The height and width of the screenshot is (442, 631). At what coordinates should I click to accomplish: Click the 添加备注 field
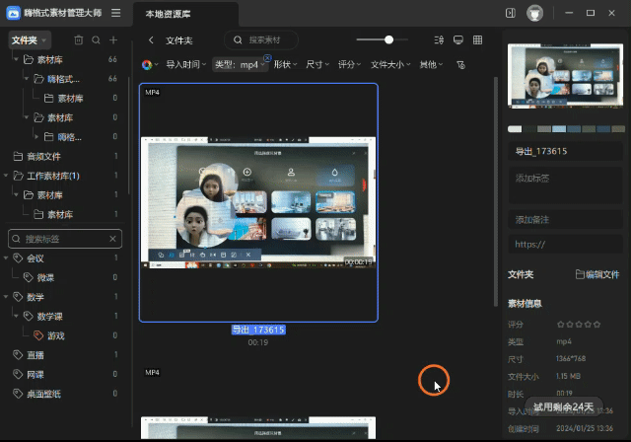[x=565, y=219]
